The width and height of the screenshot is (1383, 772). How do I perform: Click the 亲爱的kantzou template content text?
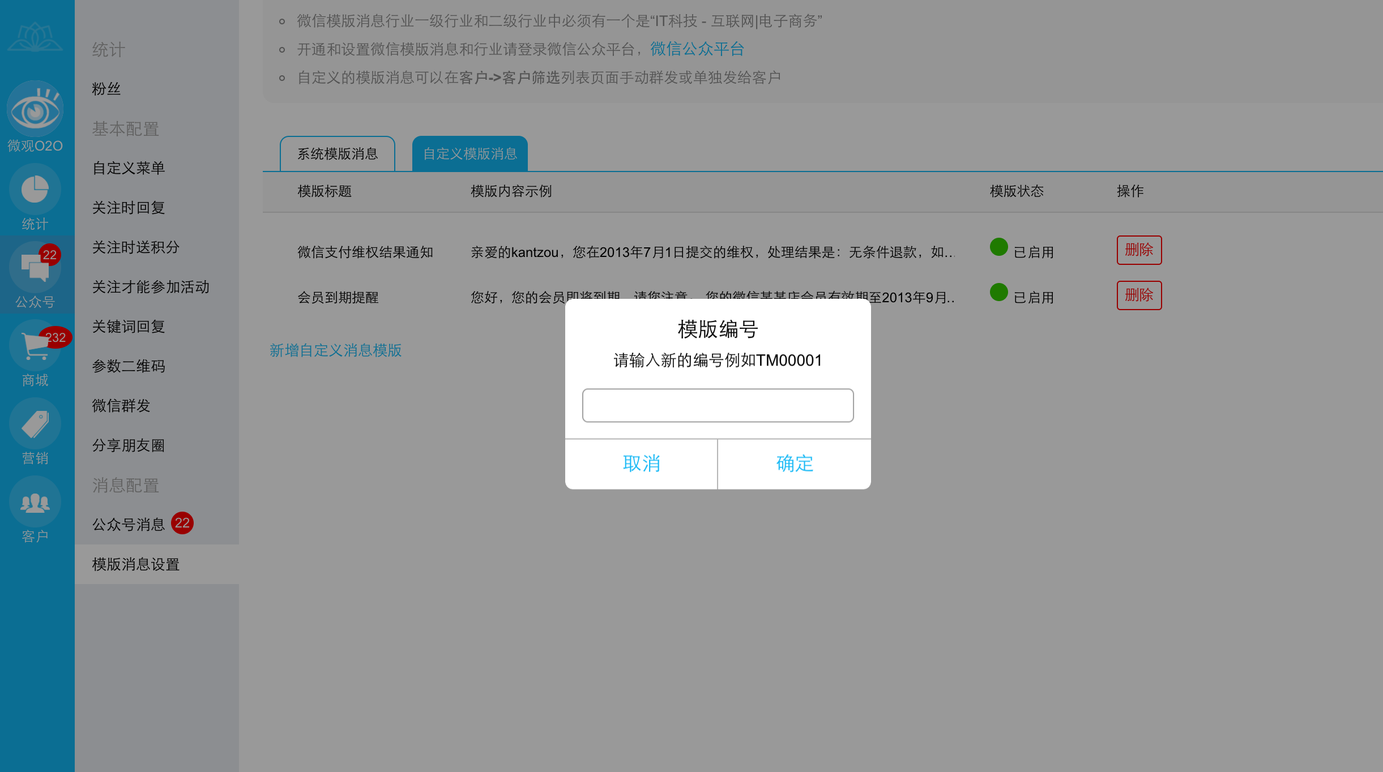[713, 252]
